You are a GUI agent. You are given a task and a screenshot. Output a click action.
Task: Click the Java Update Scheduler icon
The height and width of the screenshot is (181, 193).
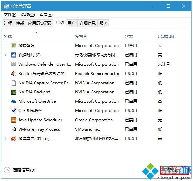[x=14, y=120]
